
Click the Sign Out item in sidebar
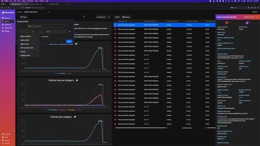point(6,144)
